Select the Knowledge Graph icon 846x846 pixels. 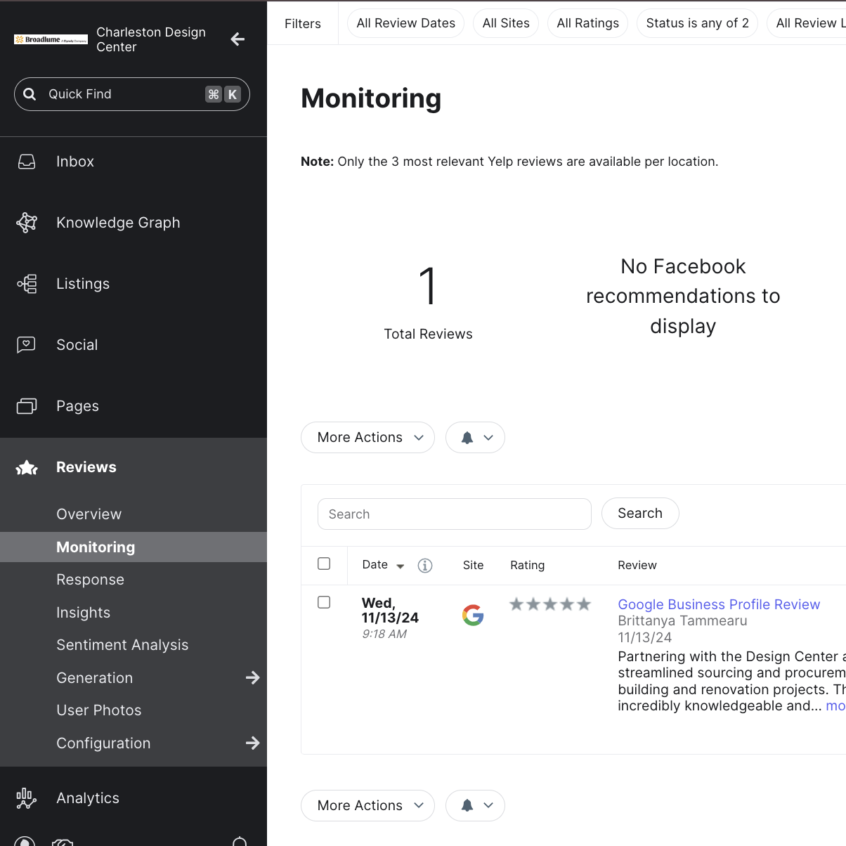[26, 222]
